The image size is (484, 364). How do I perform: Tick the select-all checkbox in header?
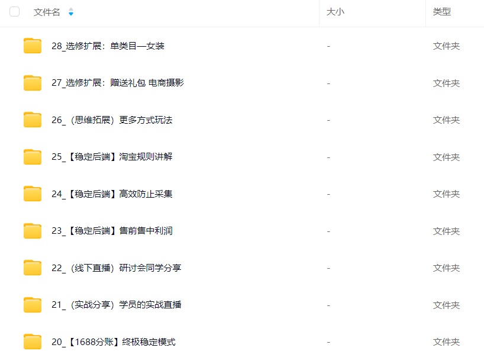click(x=15, y=12)
